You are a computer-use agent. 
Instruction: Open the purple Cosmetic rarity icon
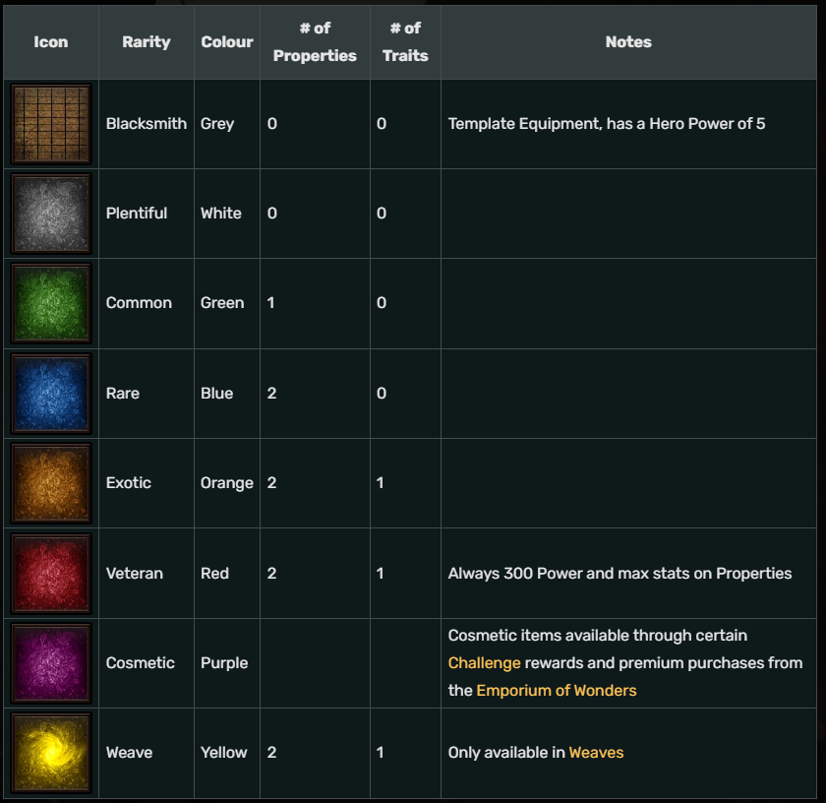[51, 663]
